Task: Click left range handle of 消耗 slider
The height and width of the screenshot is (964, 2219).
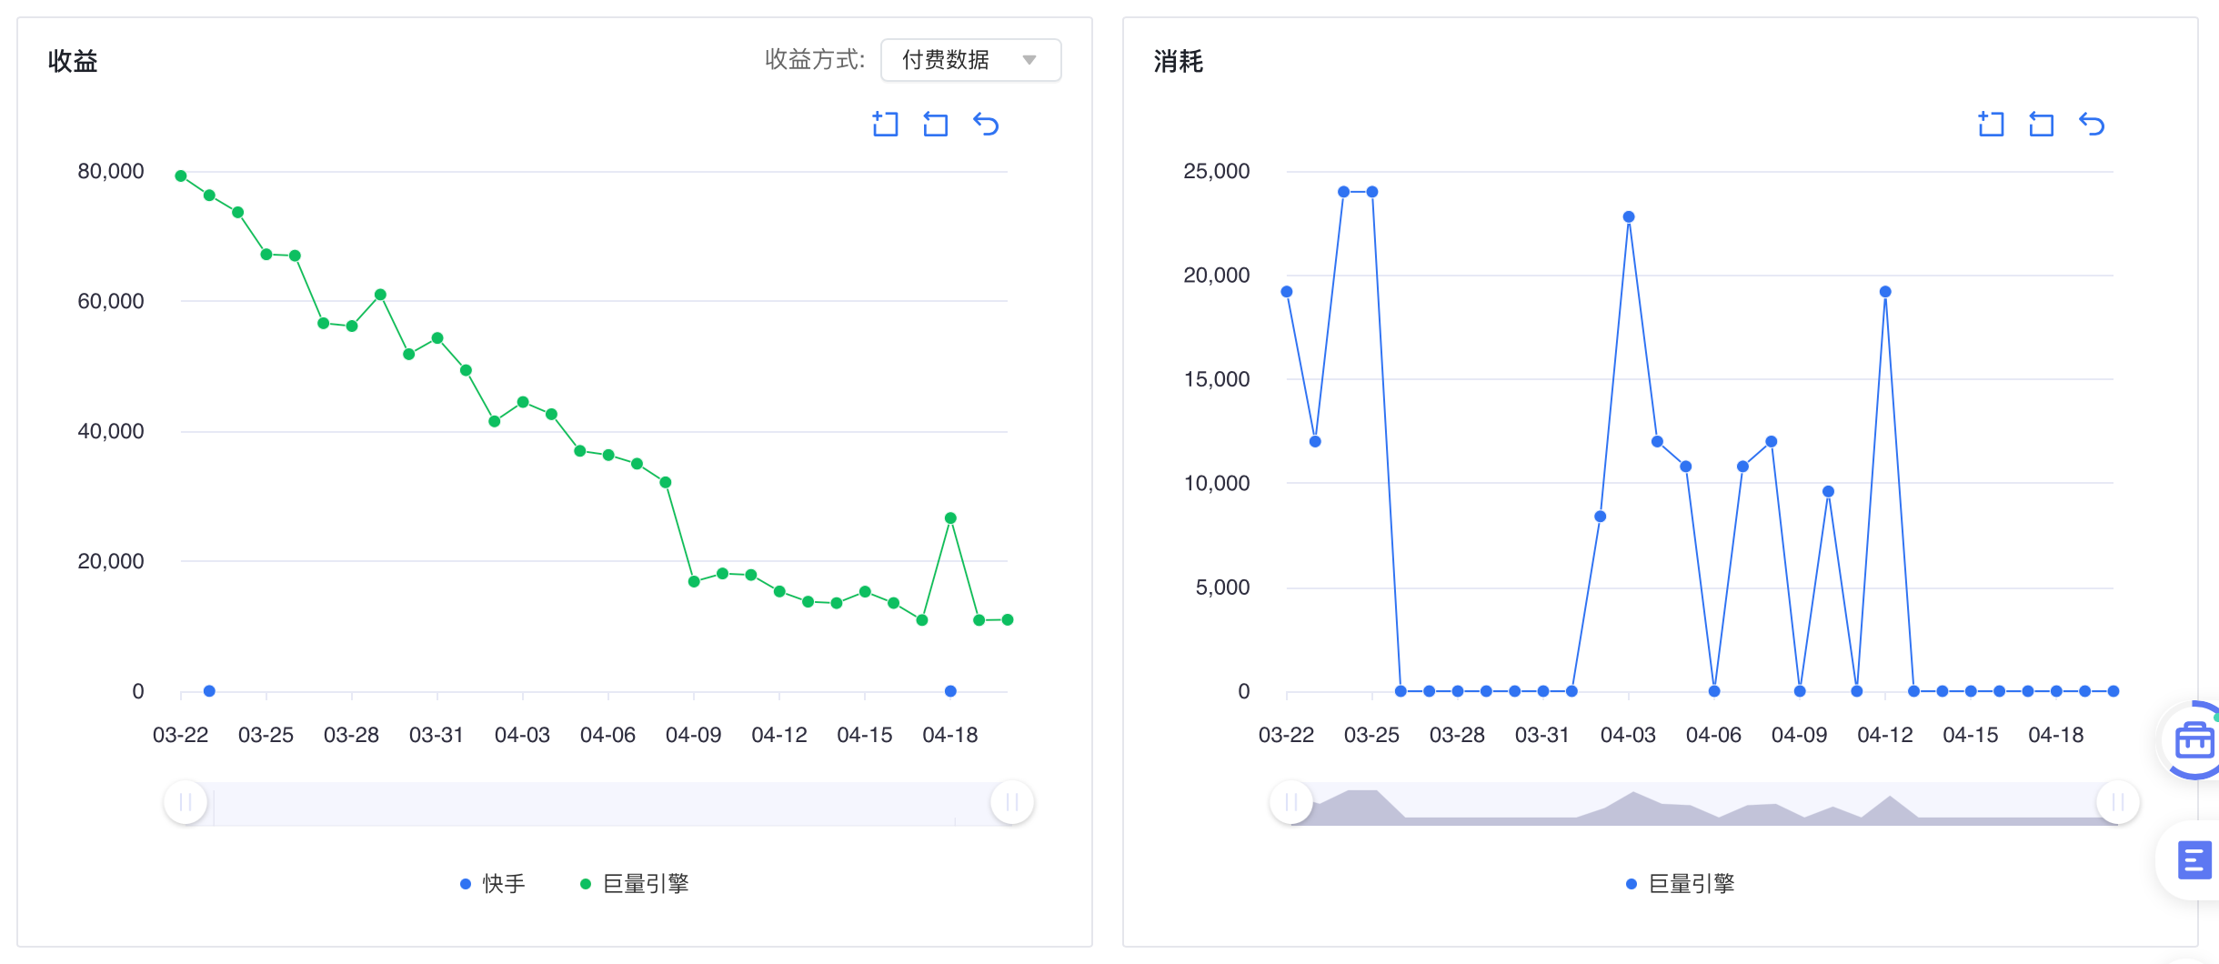Action: (x=1291, y=802)
